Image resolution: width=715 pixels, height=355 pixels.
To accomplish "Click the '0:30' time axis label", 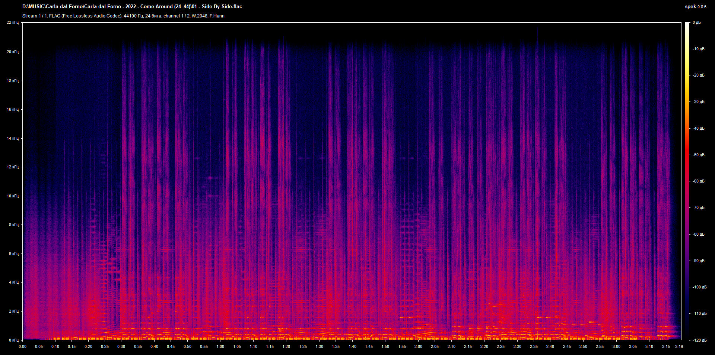I will [x=121, y=346].
